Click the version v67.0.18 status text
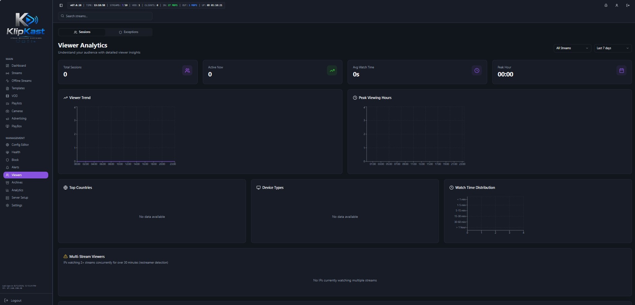 coord(76,5)
